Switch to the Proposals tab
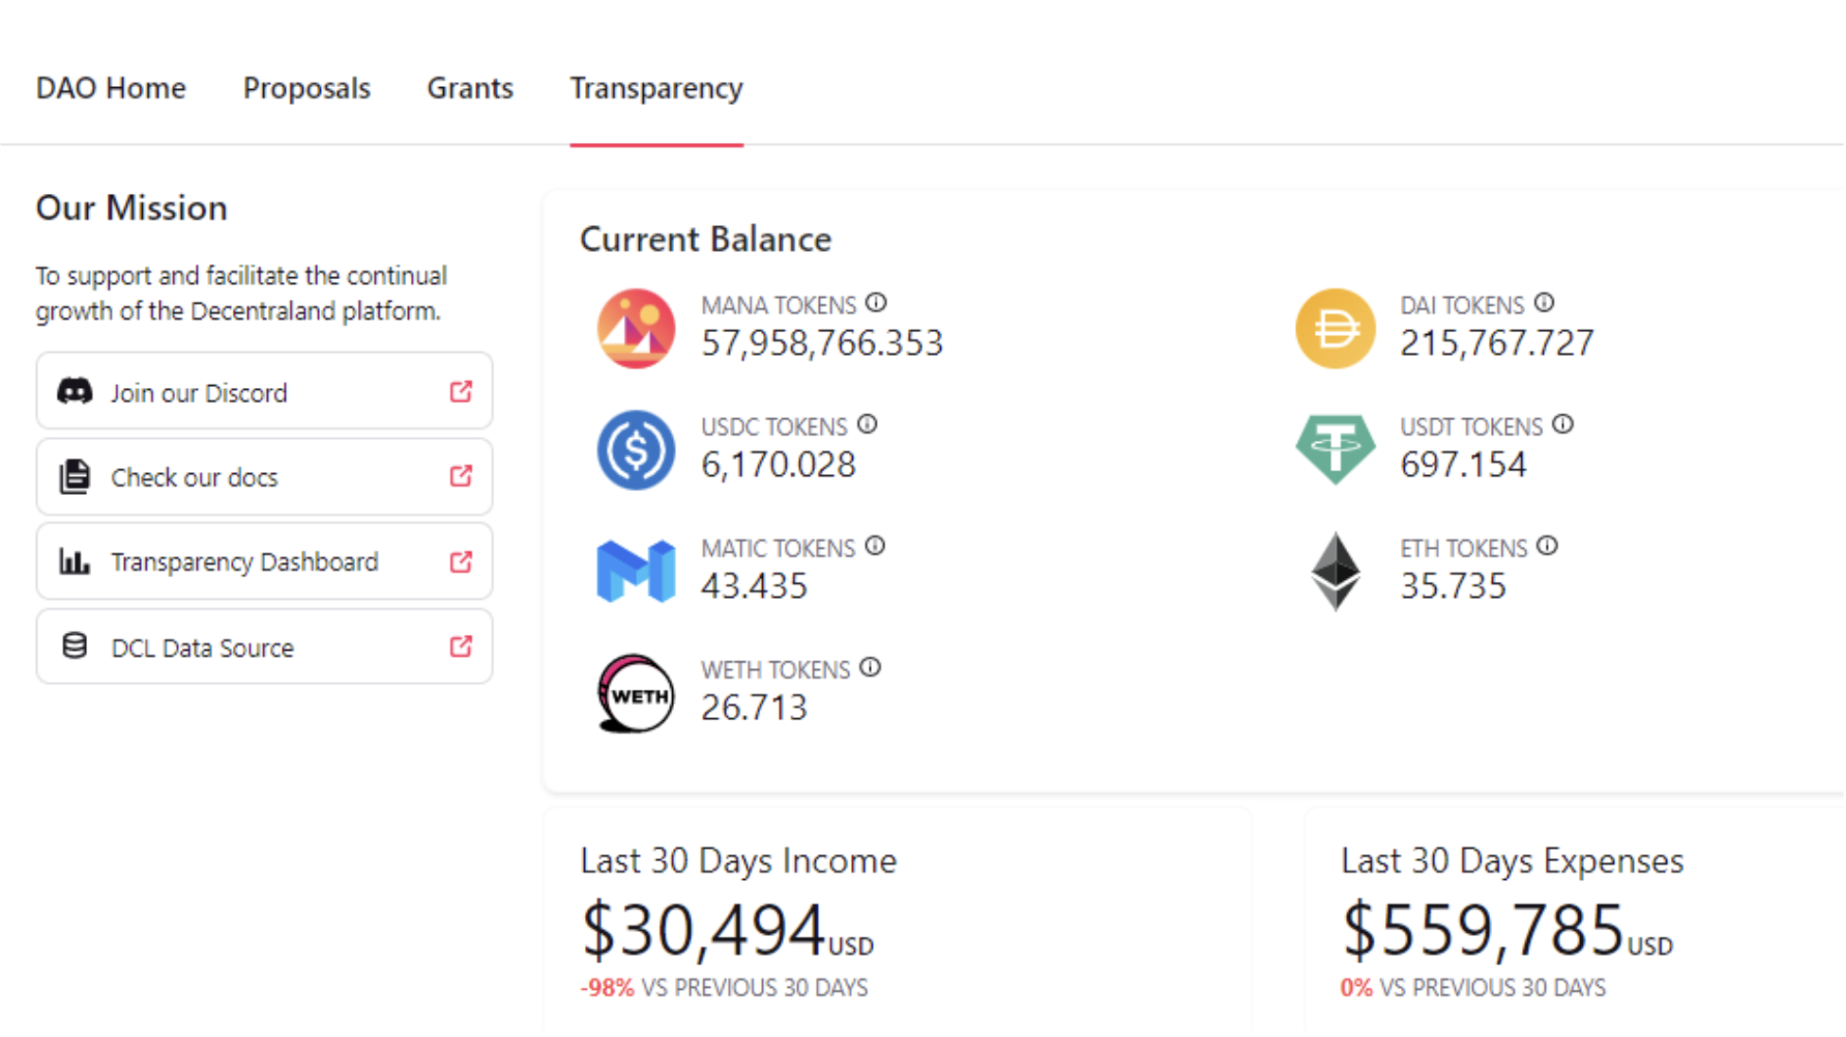1846x1037 pixels. click(x=307, y=88)
